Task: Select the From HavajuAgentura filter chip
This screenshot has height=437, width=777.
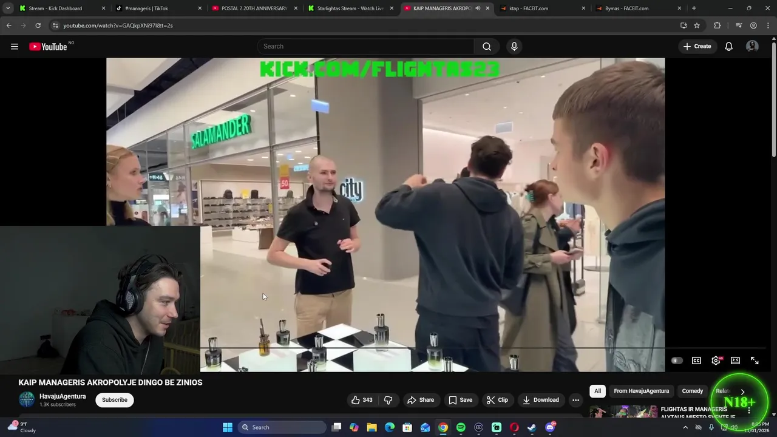Action: click(x=641, y=391)
